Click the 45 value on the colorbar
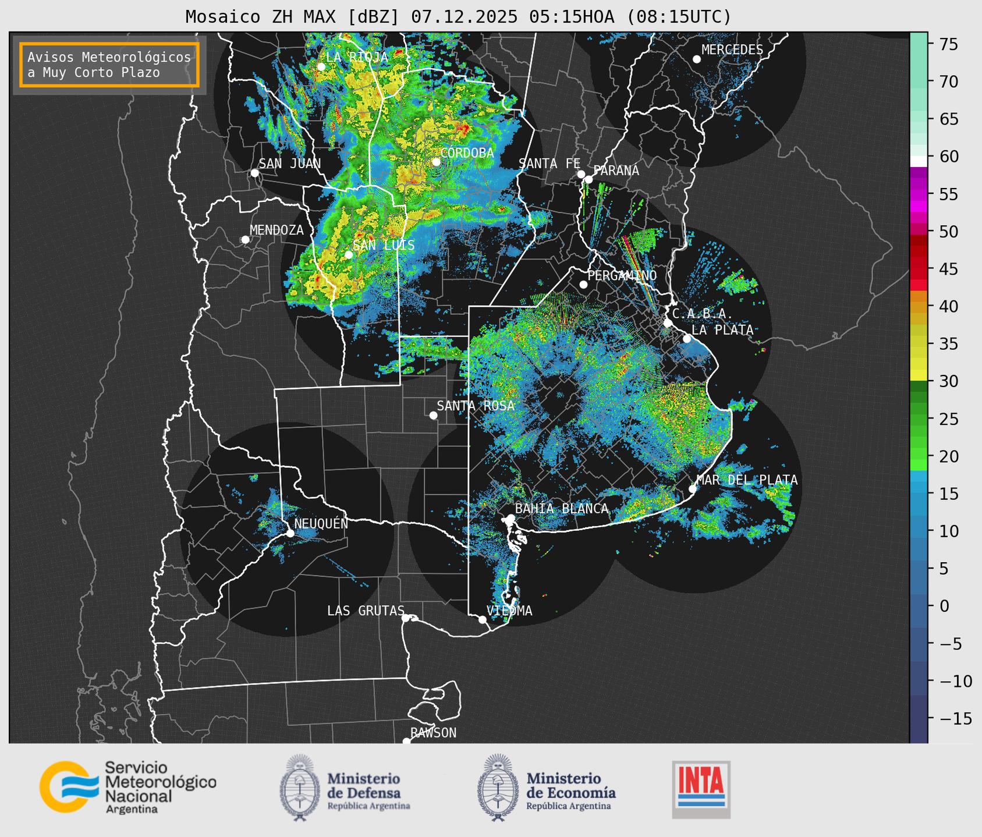Screen dimensions: 982x837 point(948,269)
